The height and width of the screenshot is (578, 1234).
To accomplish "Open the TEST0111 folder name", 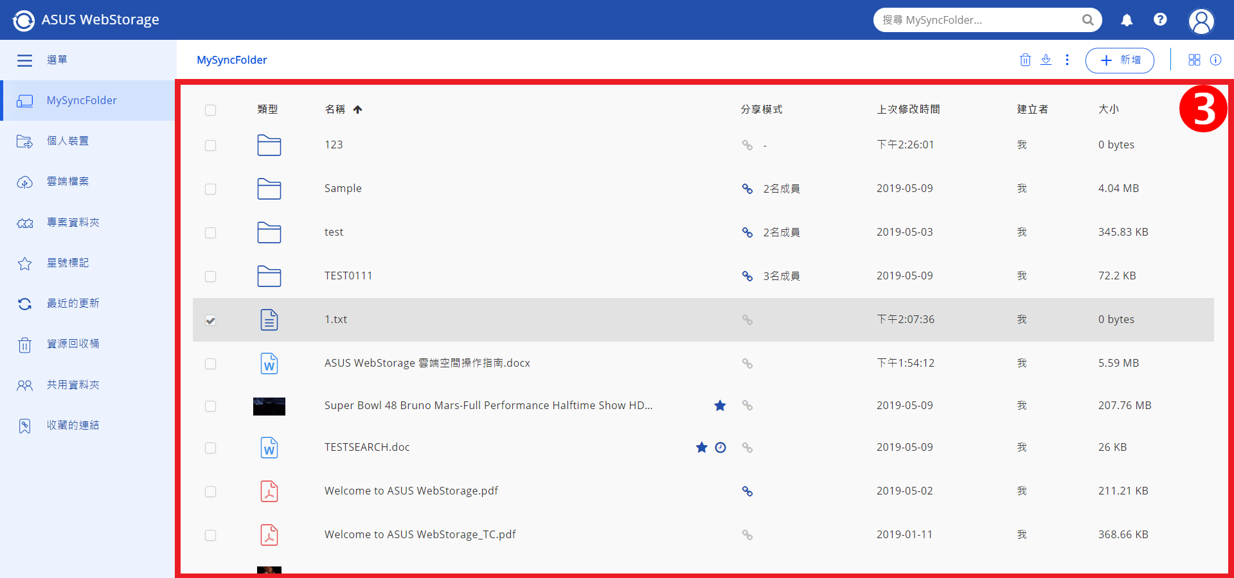I will (348, 276).
